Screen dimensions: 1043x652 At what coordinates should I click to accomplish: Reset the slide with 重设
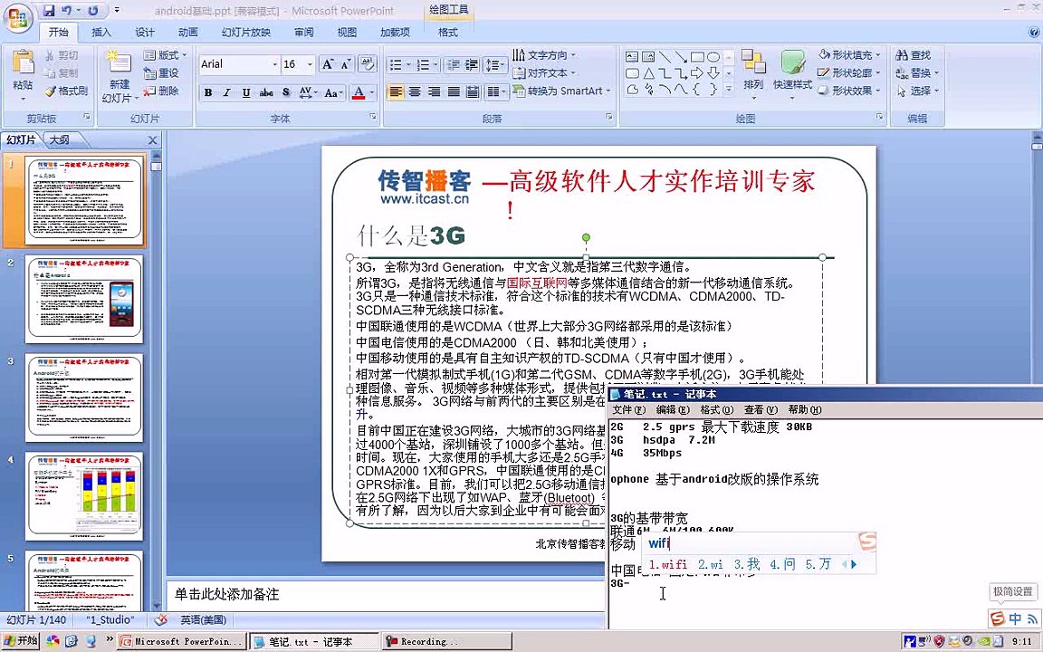[x=161, y=72]
